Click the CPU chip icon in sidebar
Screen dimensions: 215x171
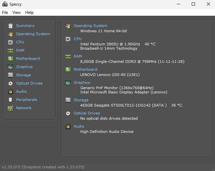click(11, 42)
